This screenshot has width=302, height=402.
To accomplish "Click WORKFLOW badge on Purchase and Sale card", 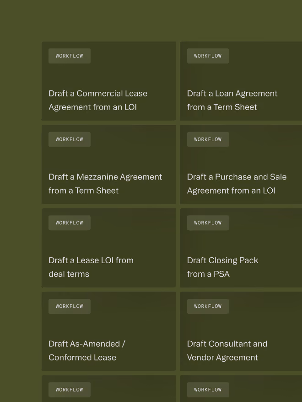I will pyautogui.click(x=208, y=139).
